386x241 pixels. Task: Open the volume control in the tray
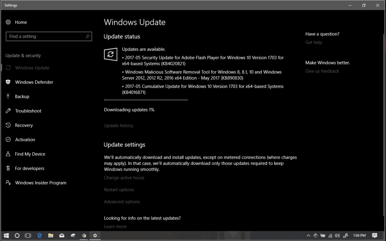click(337, 235)
